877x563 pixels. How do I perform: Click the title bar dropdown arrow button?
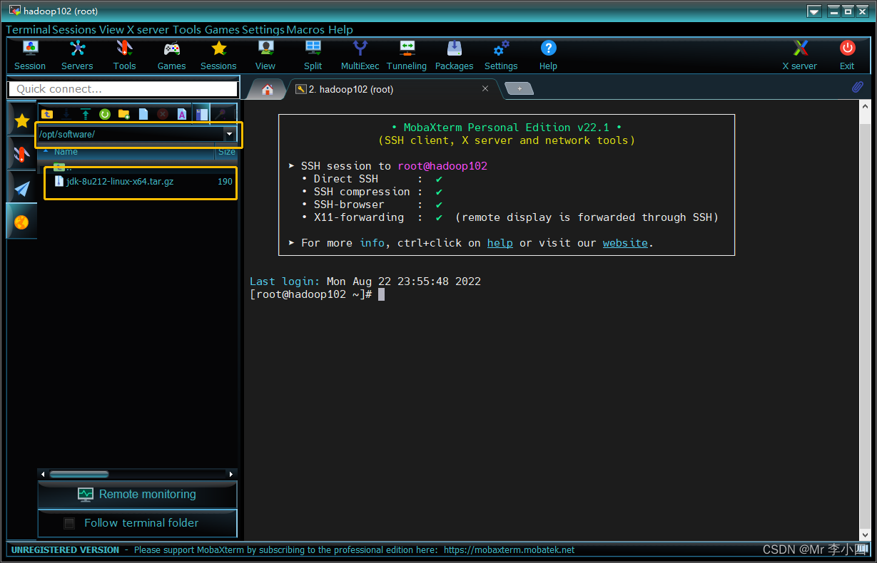pyautogui.click(x=814, y=11)
